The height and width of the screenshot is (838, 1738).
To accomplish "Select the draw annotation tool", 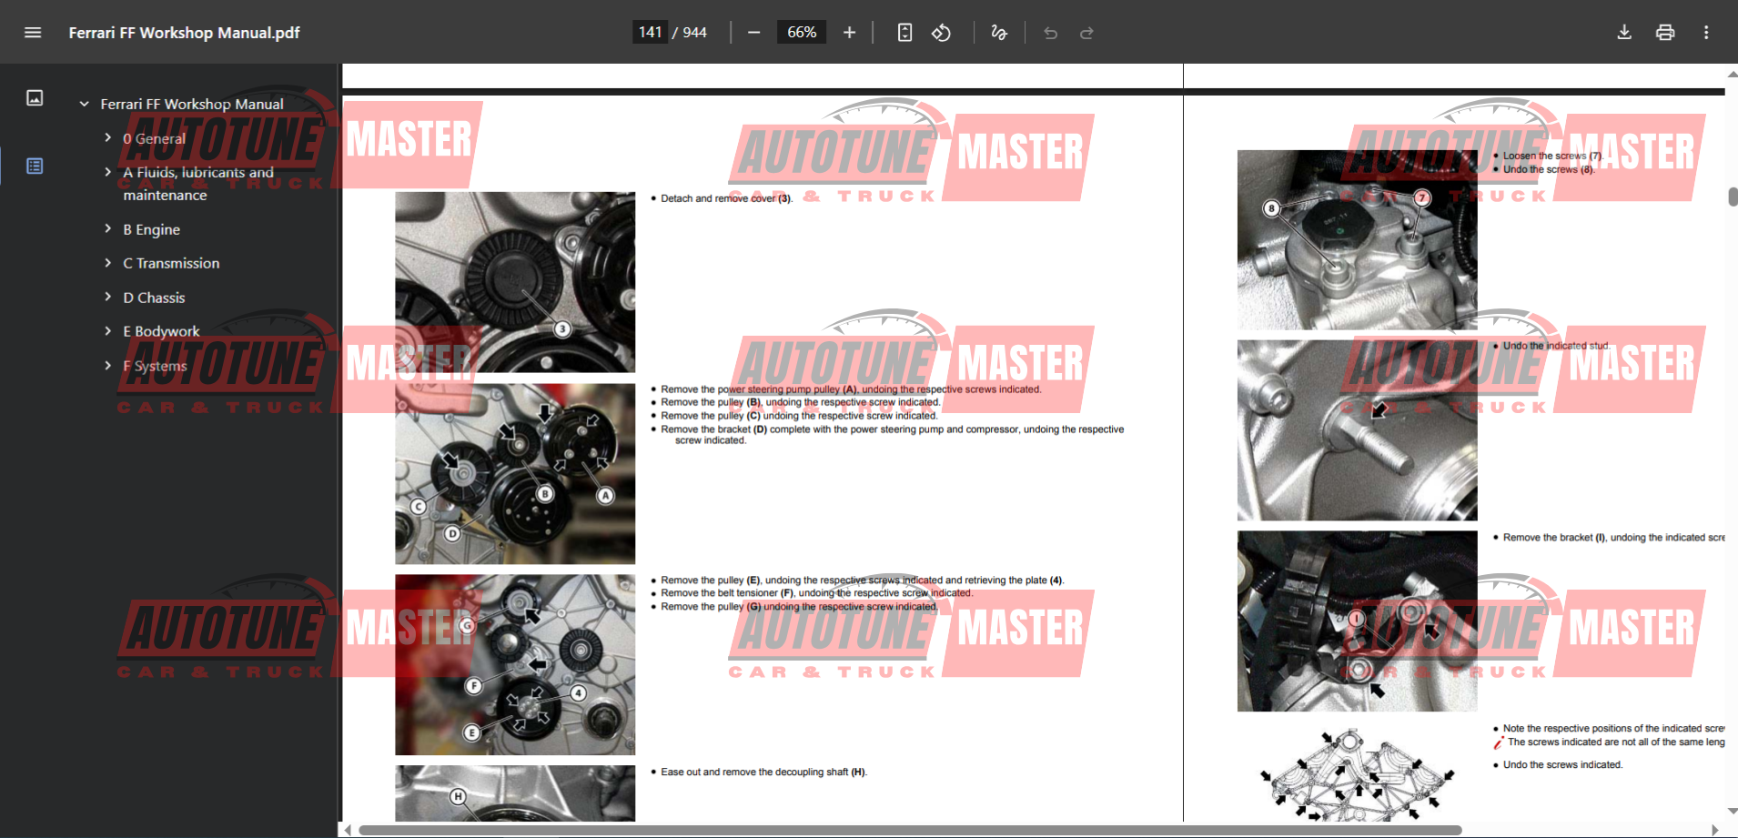I will tap(998, 33).
